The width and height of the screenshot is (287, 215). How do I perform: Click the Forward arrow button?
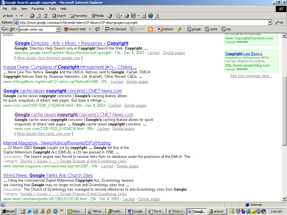[22, 16]
